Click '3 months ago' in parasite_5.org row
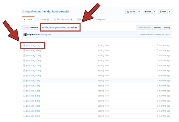This screenshot has height=122, width=179. 164,96
